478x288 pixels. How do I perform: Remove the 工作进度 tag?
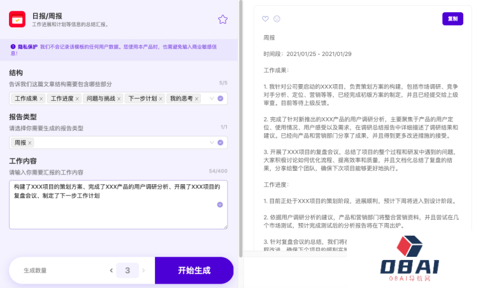point(77,99)
